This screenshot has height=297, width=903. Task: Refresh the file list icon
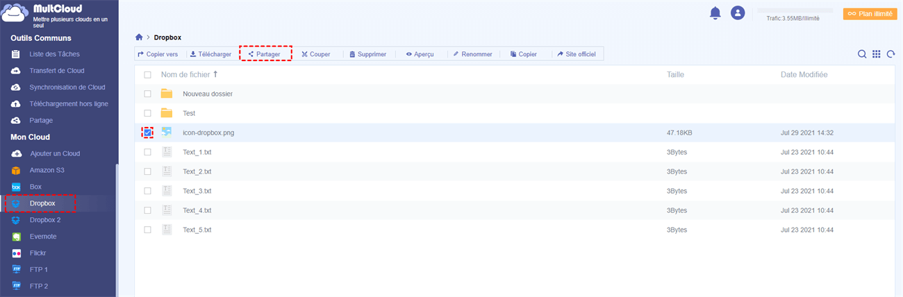pyautogui.click(x=890, y=54)
